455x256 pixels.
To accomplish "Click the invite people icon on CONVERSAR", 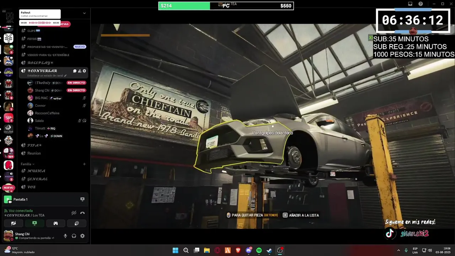I will click(x=80, y=71).
